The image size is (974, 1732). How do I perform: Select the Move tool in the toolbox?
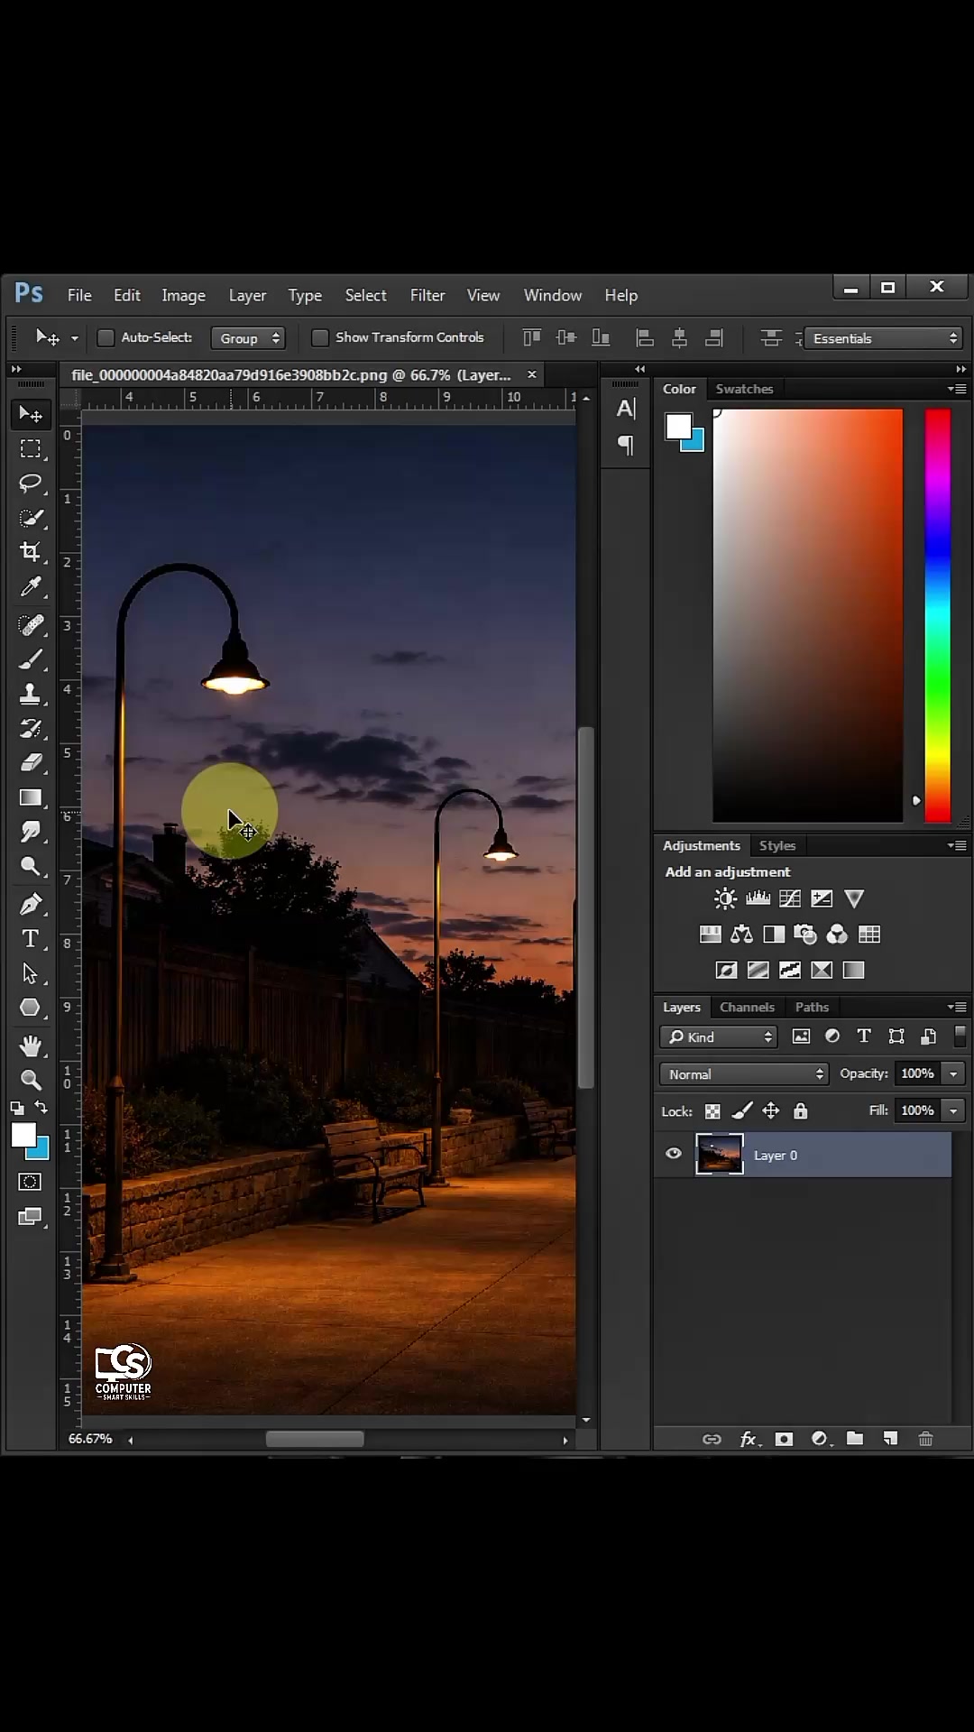click(31, 414)
